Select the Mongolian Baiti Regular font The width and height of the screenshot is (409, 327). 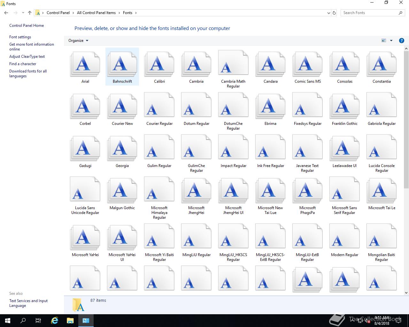pos(382,236)
